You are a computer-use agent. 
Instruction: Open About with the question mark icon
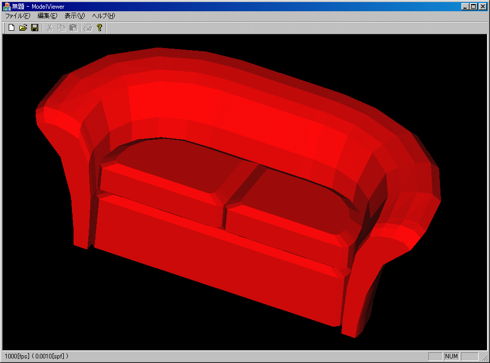(x=100, y=28)
